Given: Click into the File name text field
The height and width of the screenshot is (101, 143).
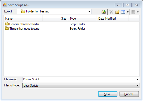Looking at the screenshot, I should click(x=79, y=79).
